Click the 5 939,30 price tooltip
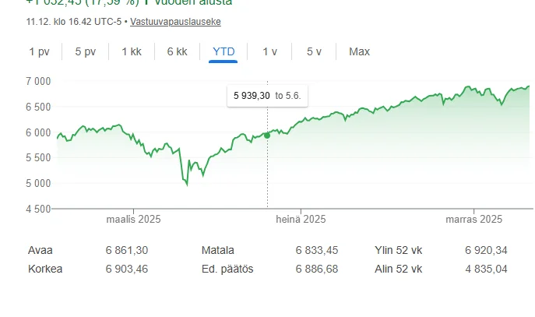This screenshot has height=317, width=535. (x=267, y=96)
